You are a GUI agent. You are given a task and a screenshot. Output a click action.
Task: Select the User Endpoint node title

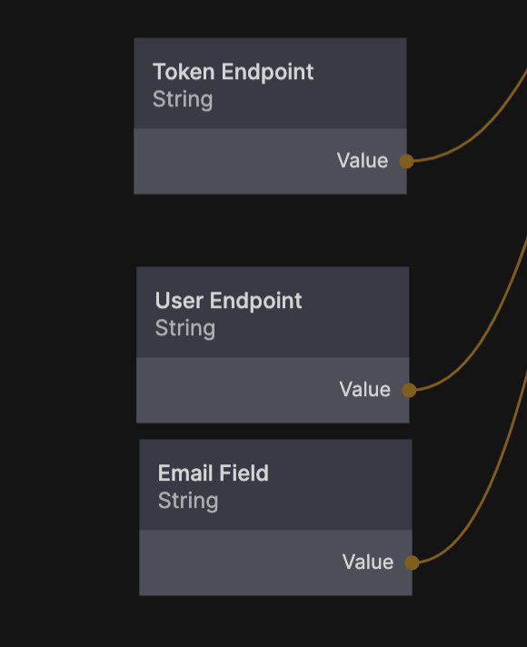[229, 301]
